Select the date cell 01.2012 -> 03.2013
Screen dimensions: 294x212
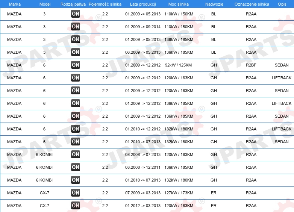[x=143, y=206]
